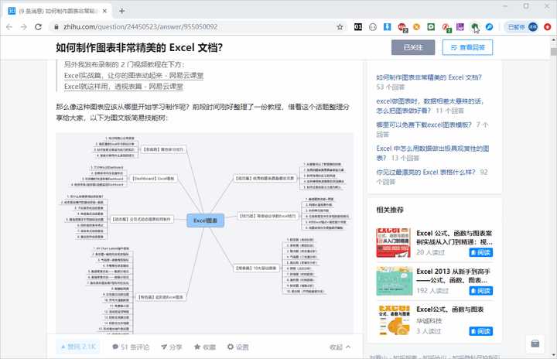Open related question with 13 answers

(x=432, y=153)
